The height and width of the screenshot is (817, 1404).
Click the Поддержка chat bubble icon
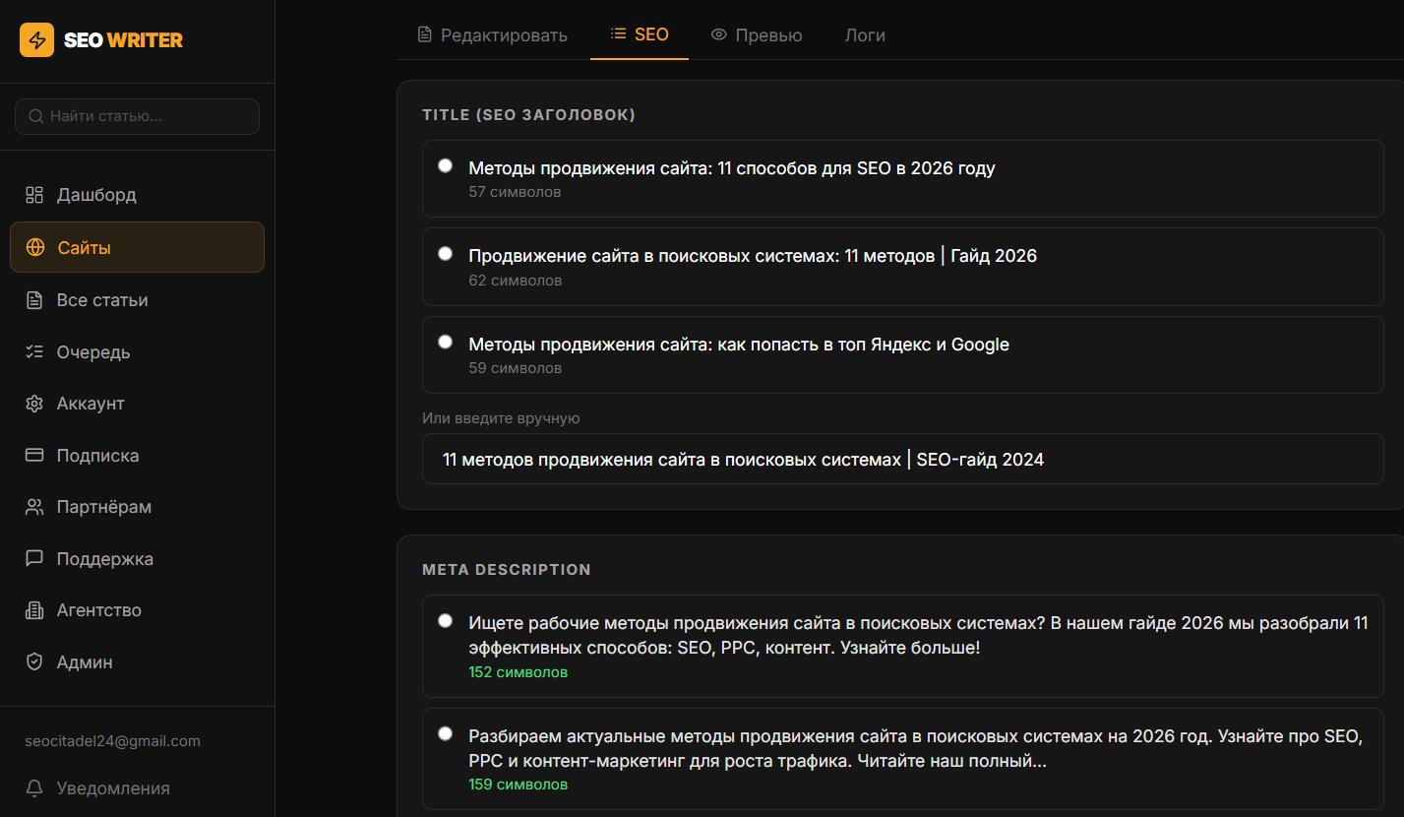(x=34, y=558)
